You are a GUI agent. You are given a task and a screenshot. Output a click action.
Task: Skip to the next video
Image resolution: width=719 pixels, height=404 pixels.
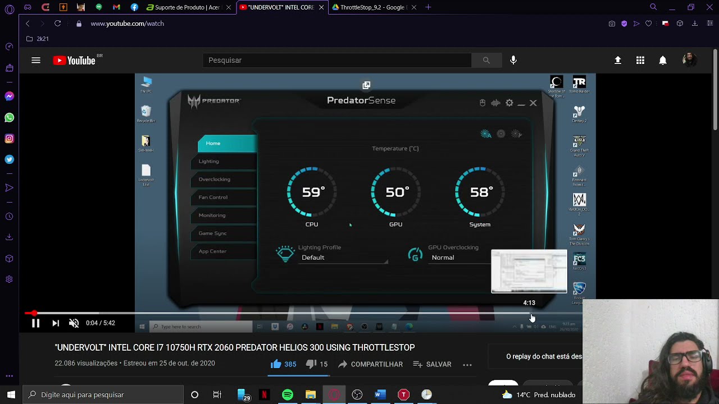(x=56, y=323)
